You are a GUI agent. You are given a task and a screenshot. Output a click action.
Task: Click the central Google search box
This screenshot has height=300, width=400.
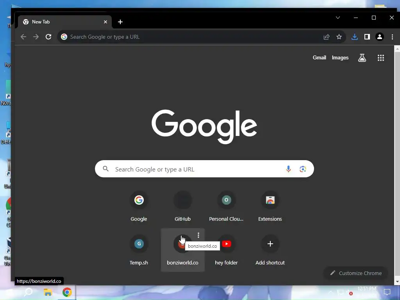coord(204,169)
